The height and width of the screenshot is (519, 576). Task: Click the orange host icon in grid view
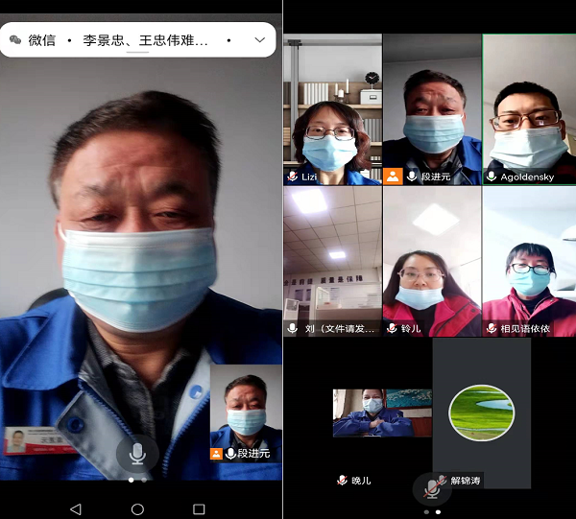pyautogui.click(x=393, y=177)
